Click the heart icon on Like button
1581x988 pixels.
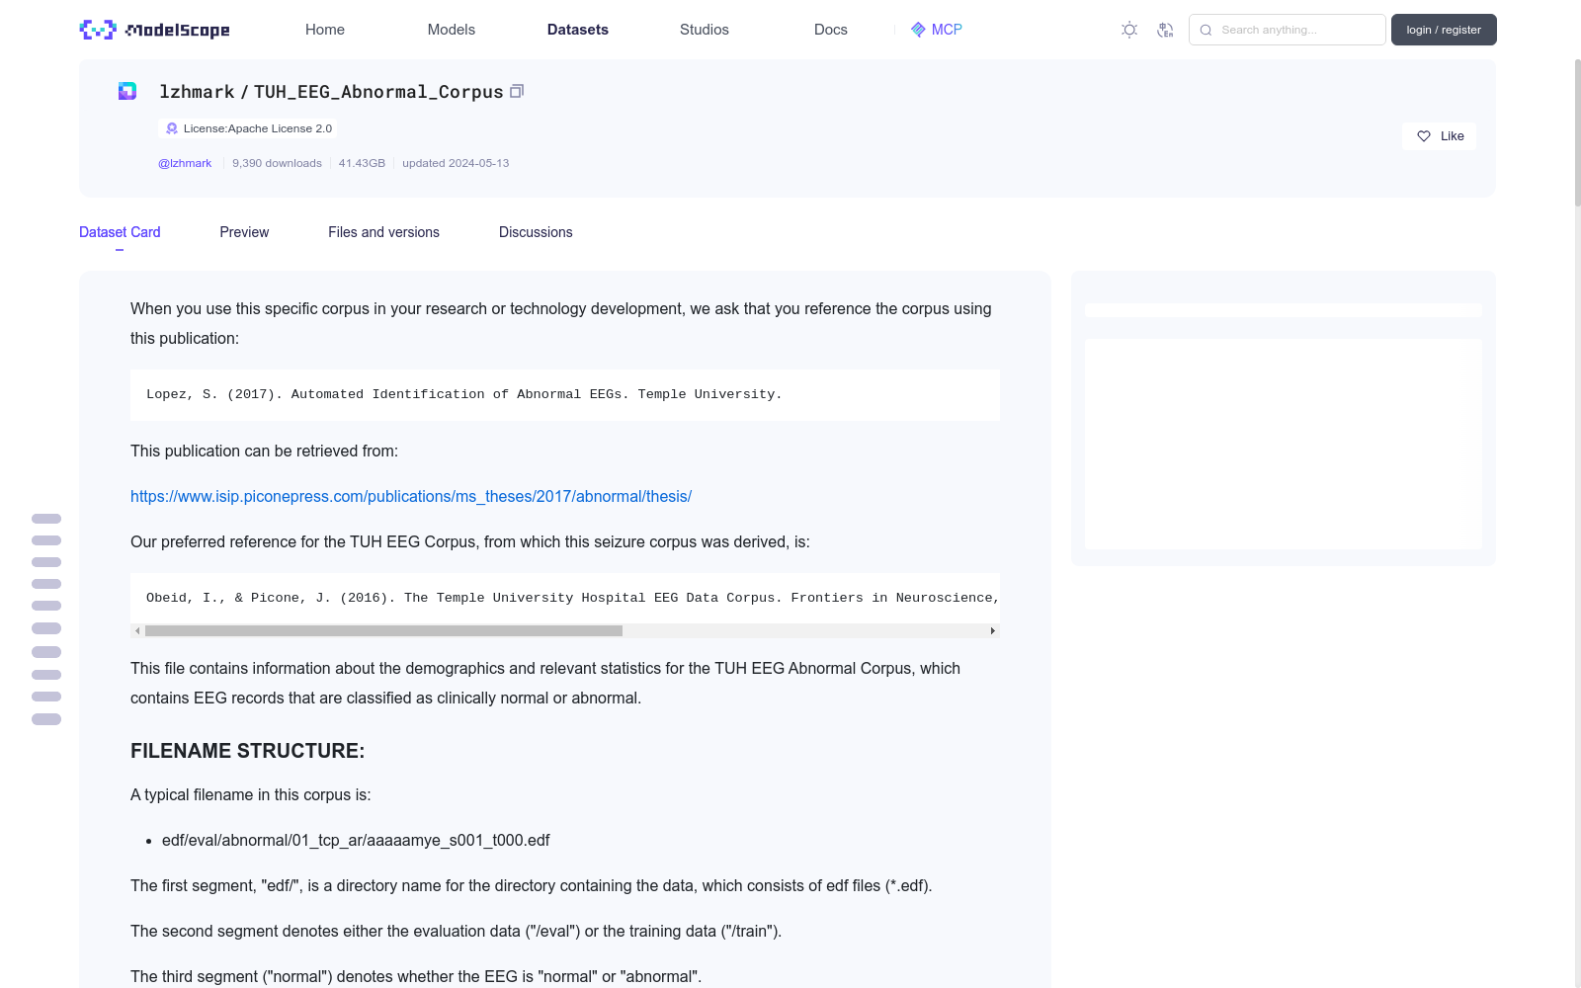point(1424,136)
